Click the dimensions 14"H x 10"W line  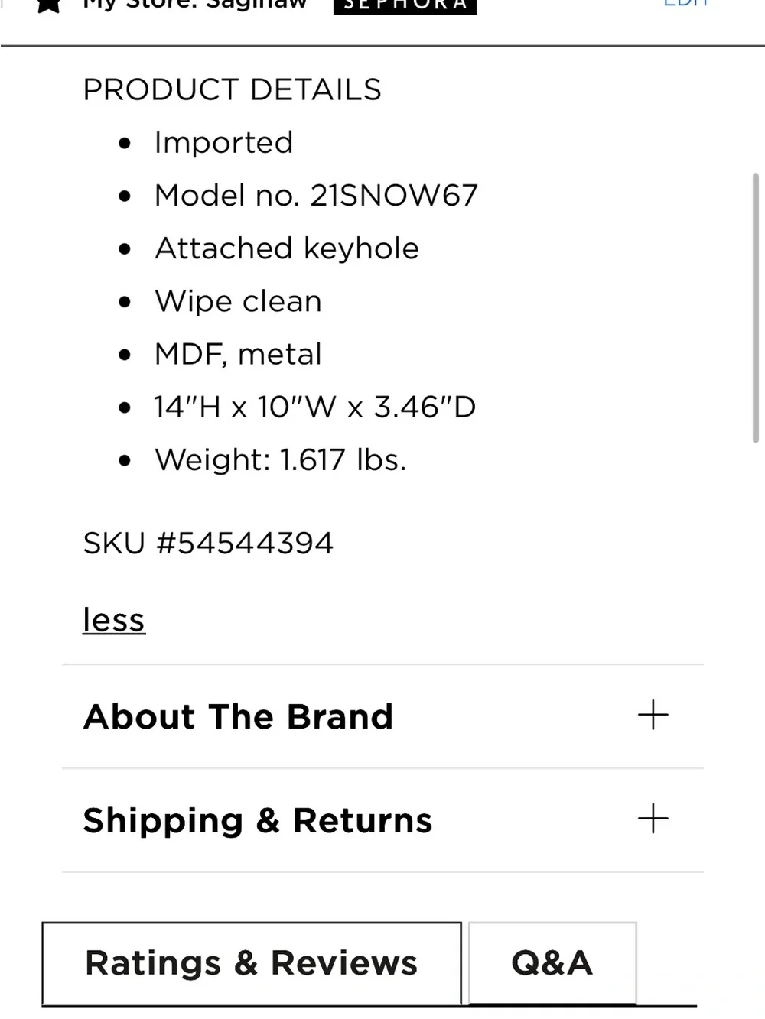tap(315, 407)
